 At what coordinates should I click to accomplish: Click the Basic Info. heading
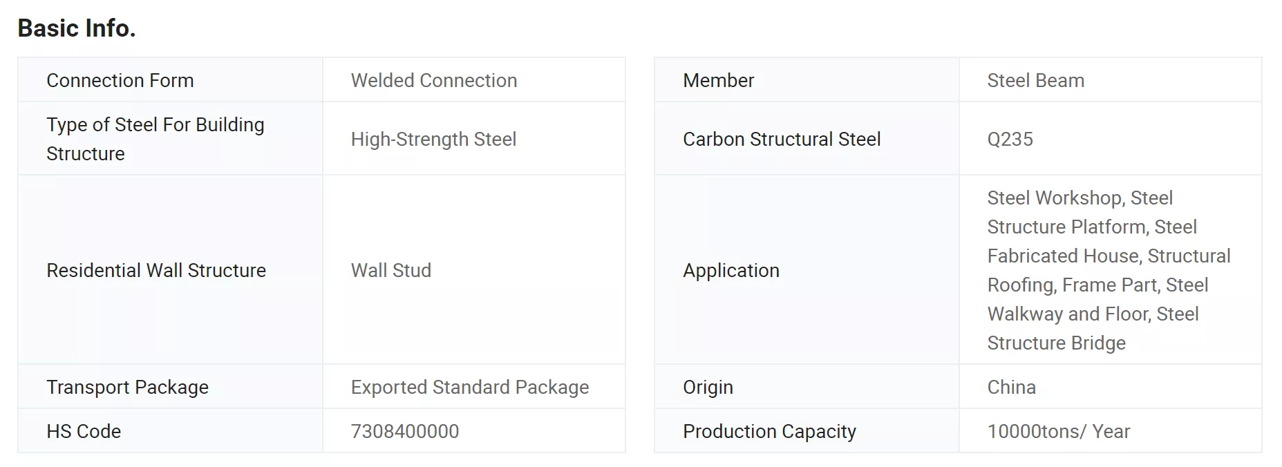pos(77,28)
